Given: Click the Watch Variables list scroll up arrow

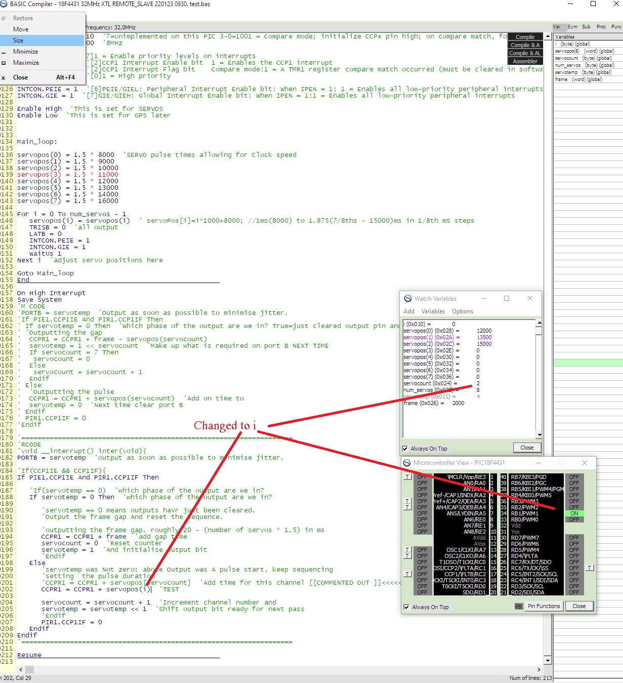Looking at the screenshot, I should click(539, 323).
